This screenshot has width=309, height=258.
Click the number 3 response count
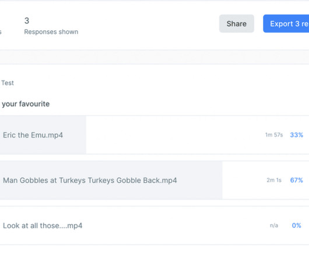point(27,20)
